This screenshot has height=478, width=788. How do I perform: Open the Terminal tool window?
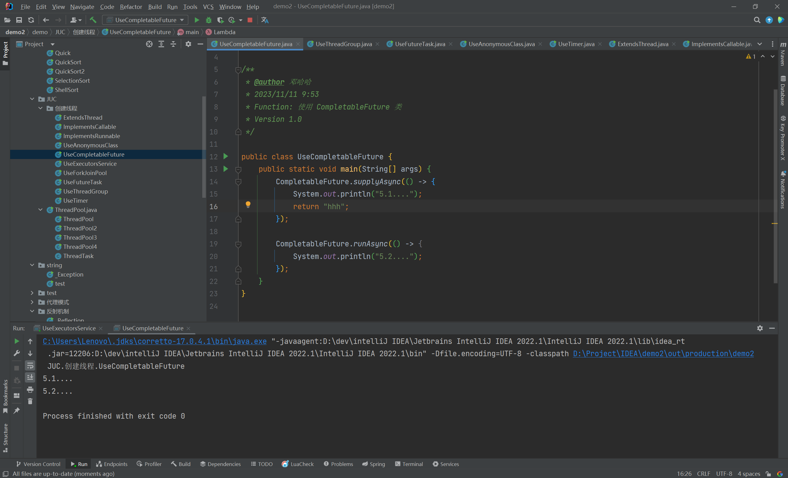(409, 464)
